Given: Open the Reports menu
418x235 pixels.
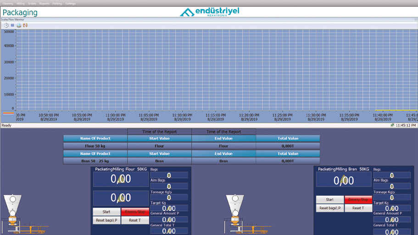Looking at the screenshot, I should (x=44, y=3).
